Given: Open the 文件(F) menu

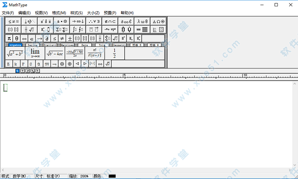Looking at the screenshot, I should point(8,13).
